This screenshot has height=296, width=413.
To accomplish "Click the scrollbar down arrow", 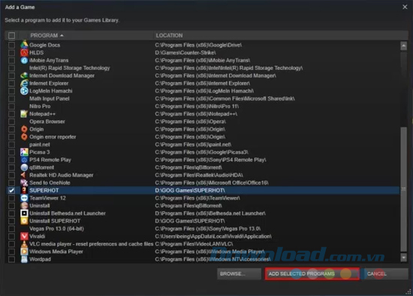I will [x=403, y=257].
